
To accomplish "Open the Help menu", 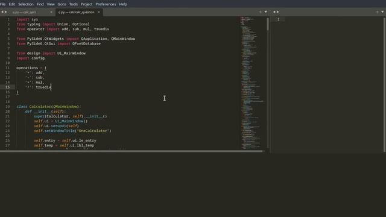I will click(123, 4).
